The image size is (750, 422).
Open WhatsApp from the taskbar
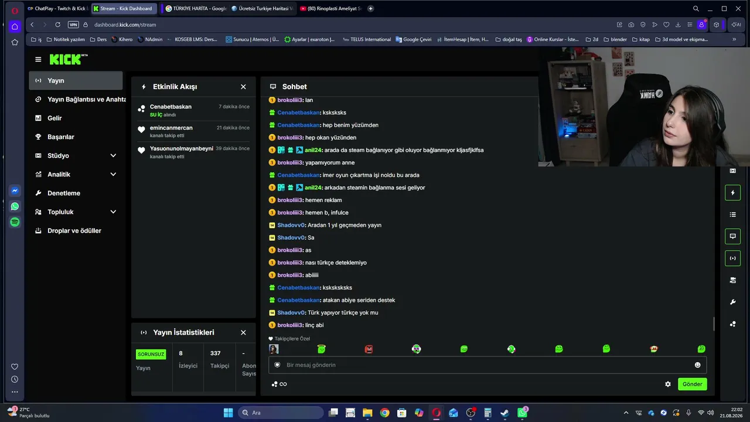pyautogui.click(x=522, y=413)
